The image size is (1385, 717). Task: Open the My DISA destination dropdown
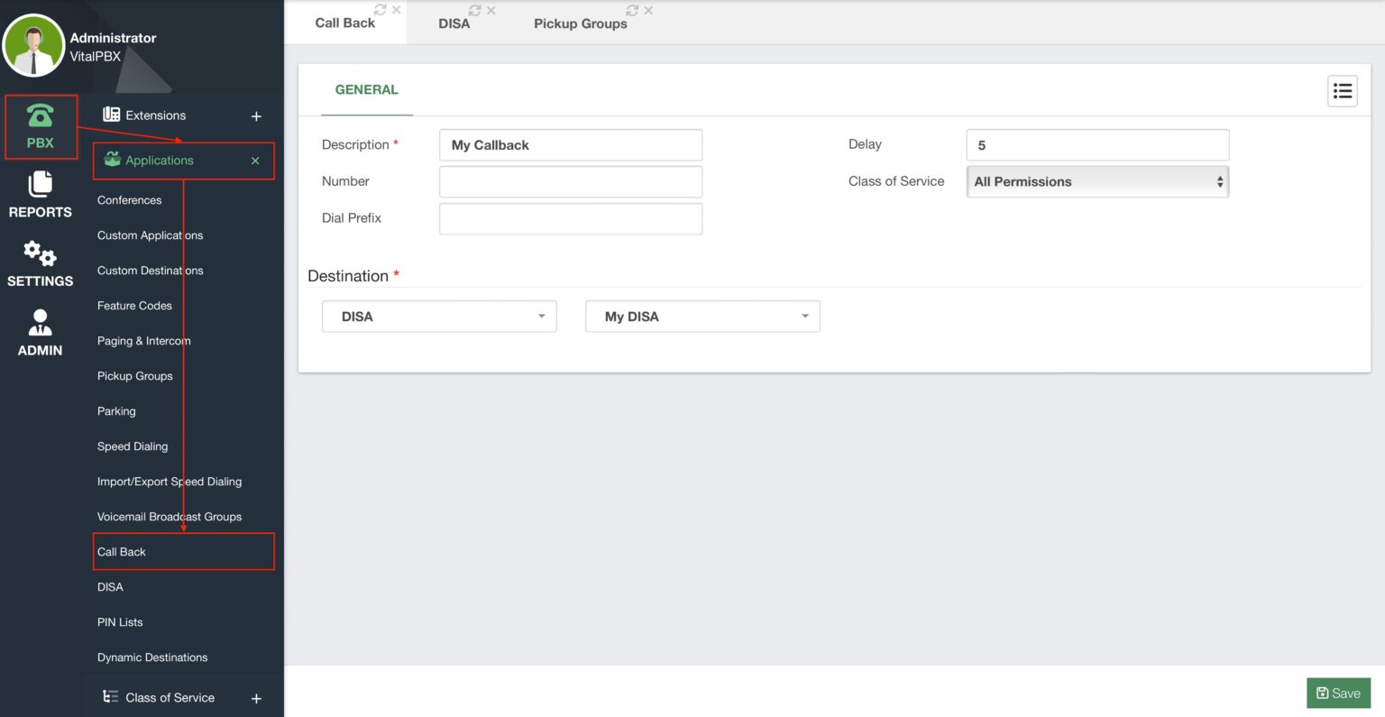click(x=702, y=316)
